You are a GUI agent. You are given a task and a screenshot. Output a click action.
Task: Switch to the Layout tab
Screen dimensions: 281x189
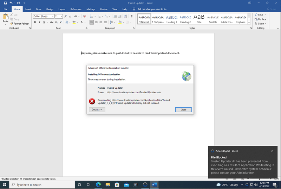tap(62, 9)
